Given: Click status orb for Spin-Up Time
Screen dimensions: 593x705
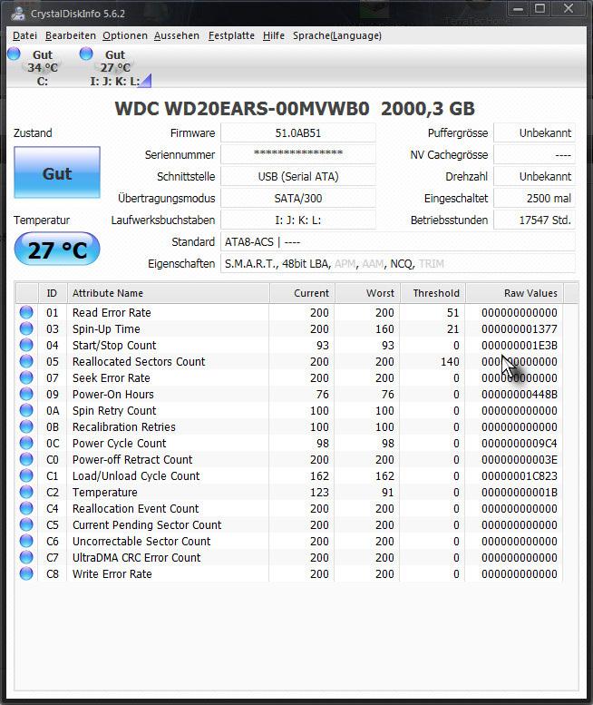Looking at the screenshot, I should click(26, 328).
